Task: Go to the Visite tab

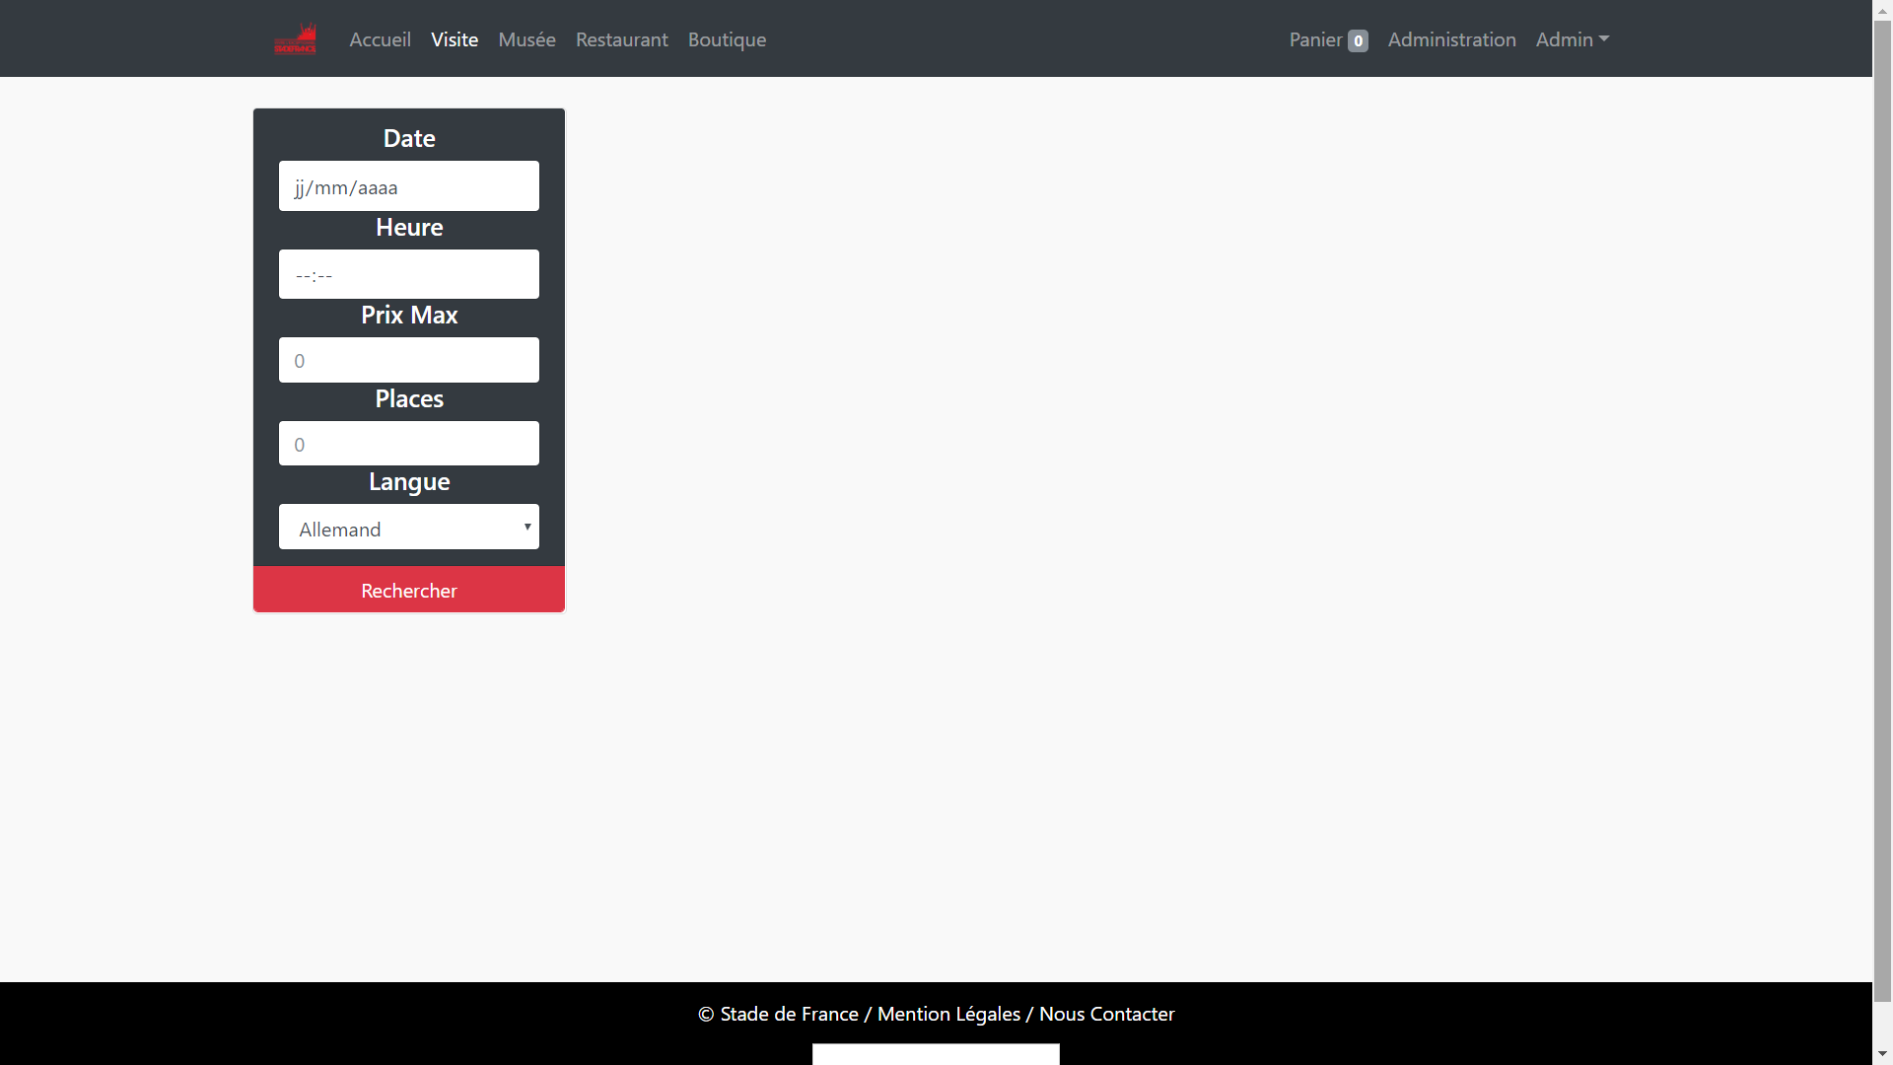Action: point(455,39)
